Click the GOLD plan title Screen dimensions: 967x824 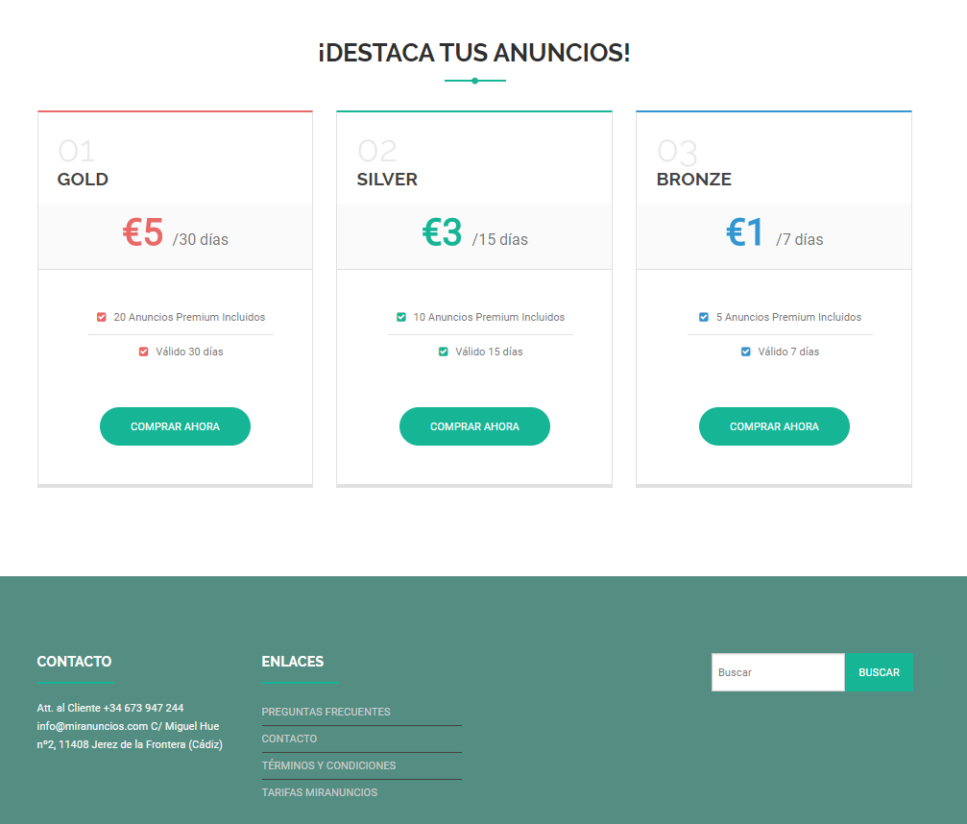point(83,180)
